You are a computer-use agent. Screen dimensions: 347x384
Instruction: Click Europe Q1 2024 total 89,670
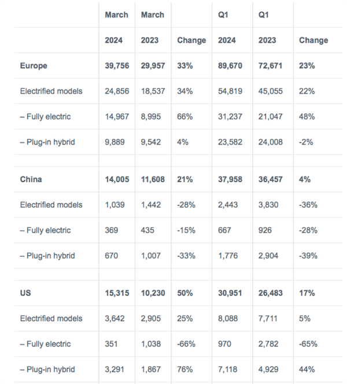[x=231, y=66]
